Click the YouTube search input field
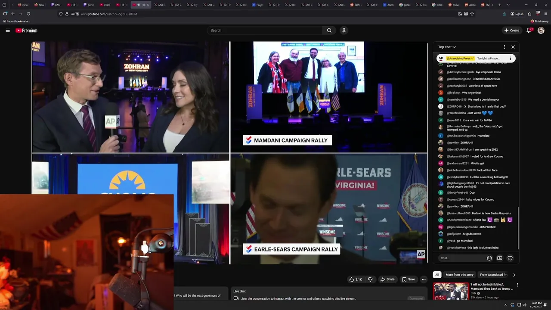This screenshot has height=310, width=551. [x=265, y=31]
